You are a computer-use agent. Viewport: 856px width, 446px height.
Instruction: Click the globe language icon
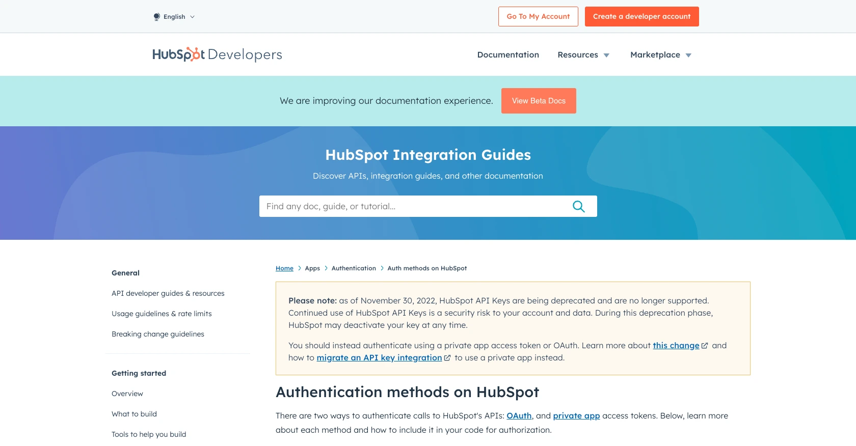click(x=157, y=17)
